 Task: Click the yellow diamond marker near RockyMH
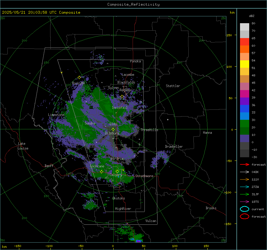tap(79, 78)
